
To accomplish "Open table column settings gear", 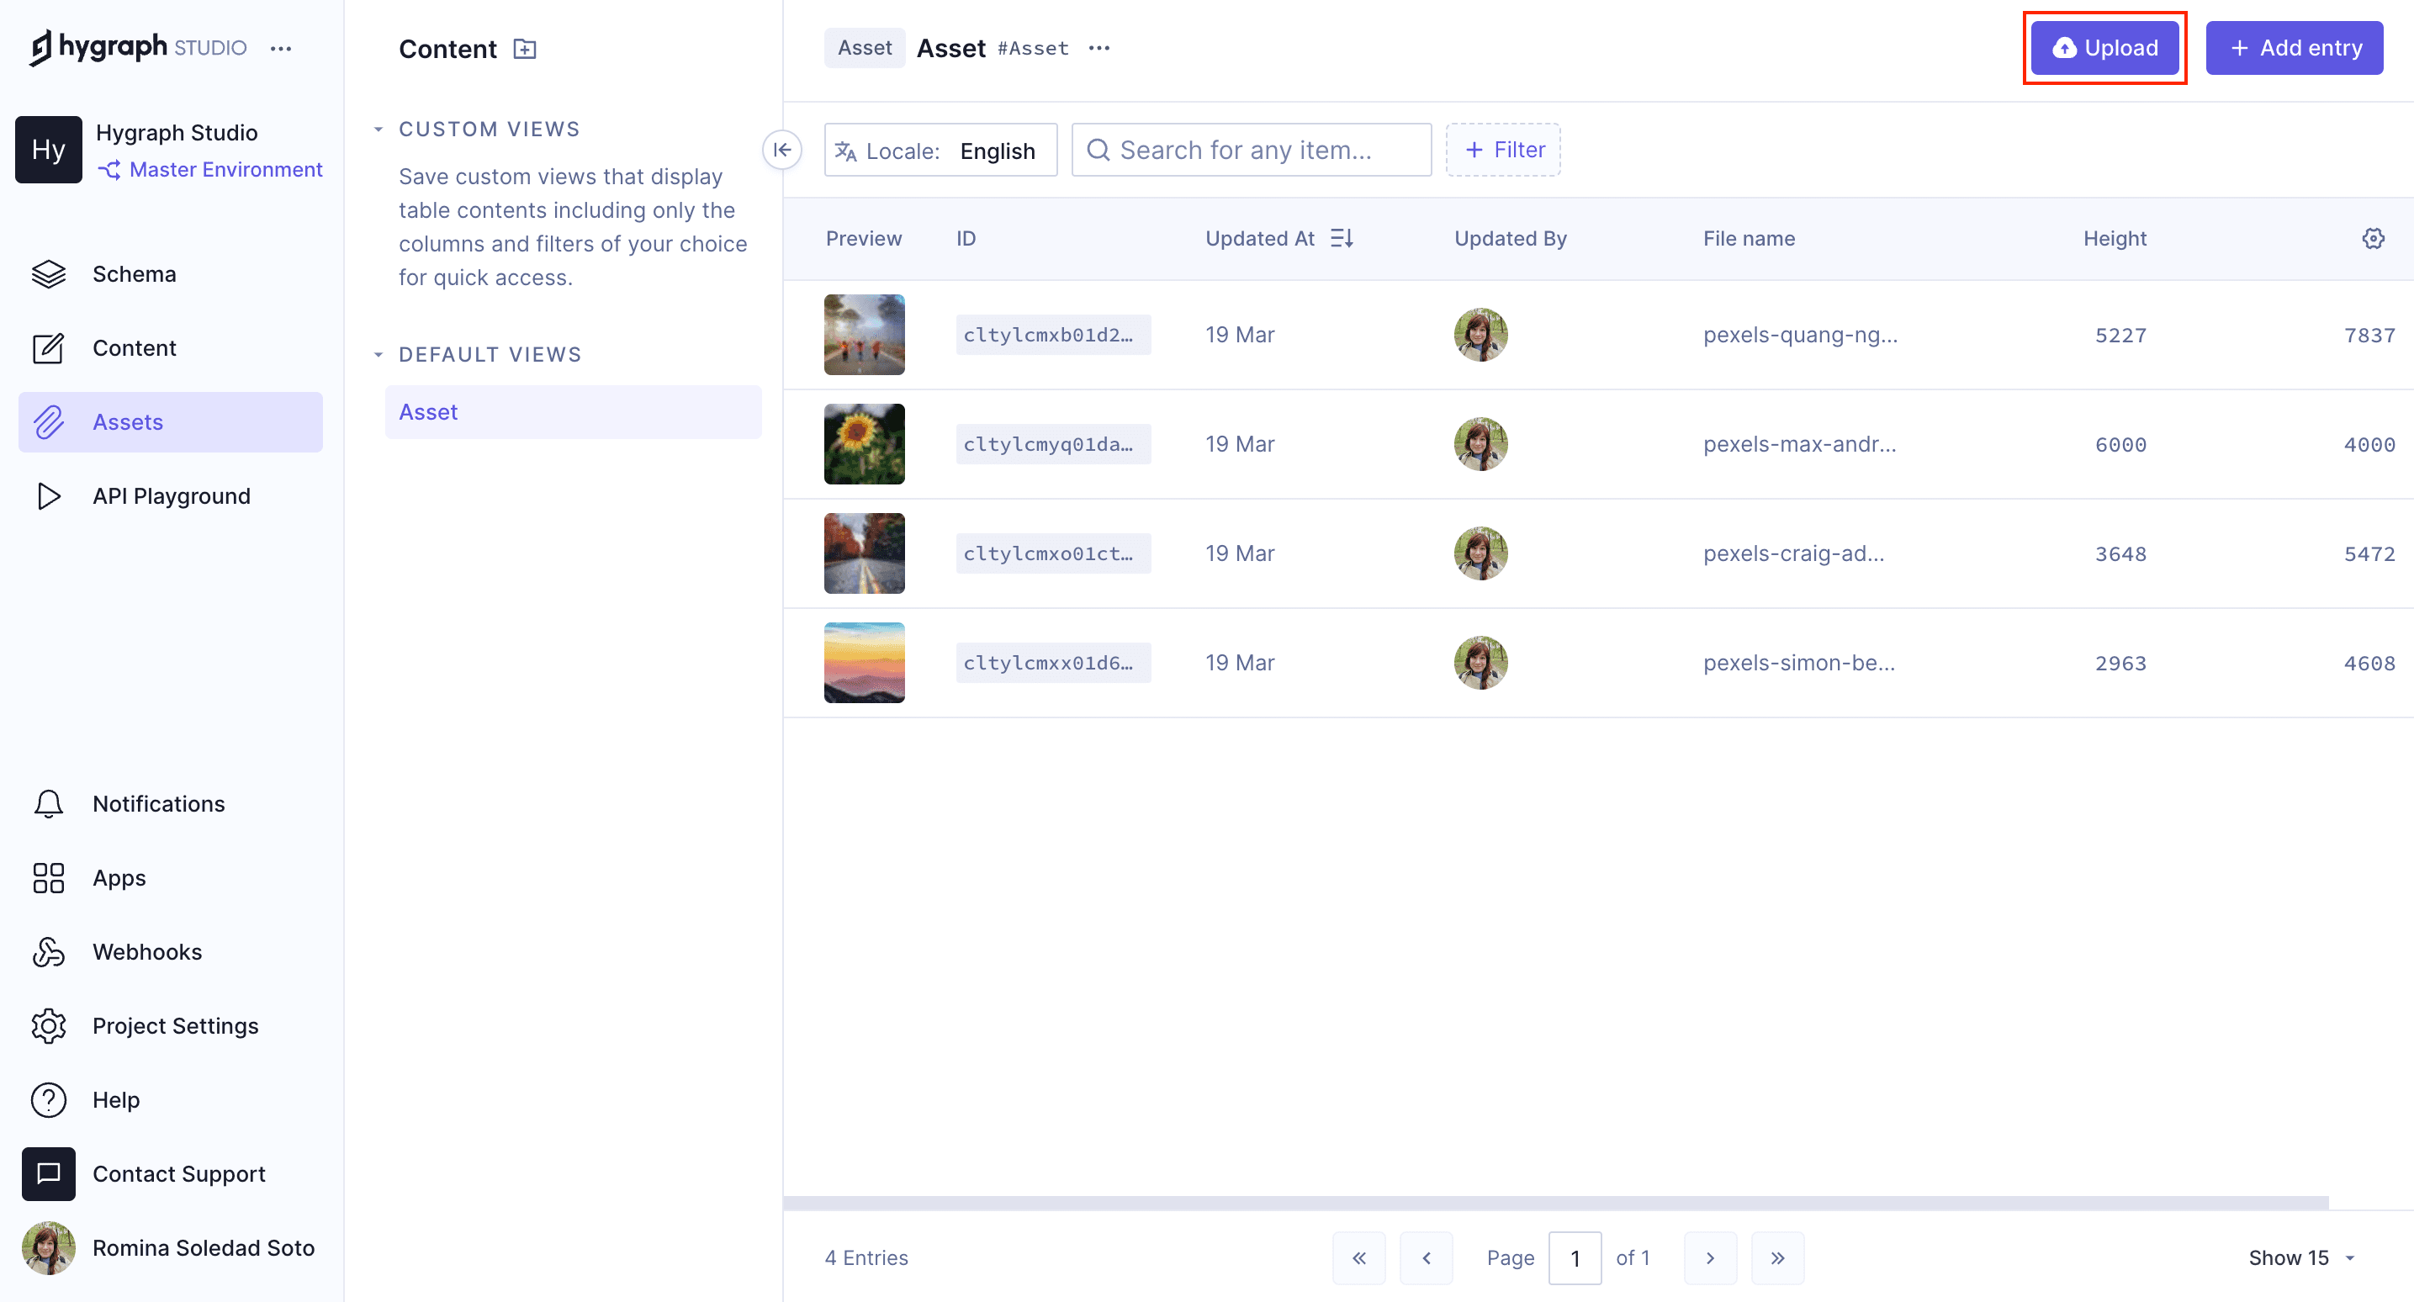I will pyautogui.click(x=2373, y=238).
